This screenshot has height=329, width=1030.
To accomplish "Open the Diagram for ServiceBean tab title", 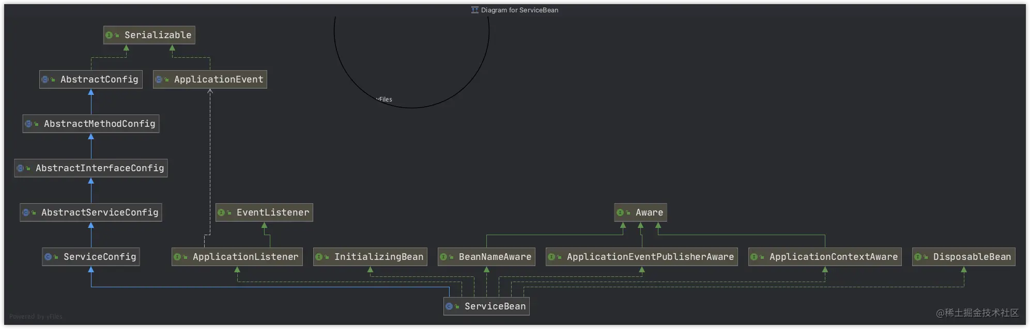I will click(x=519, y=10).
